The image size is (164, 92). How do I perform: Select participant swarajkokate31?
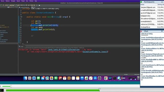(x=146, y=21)
